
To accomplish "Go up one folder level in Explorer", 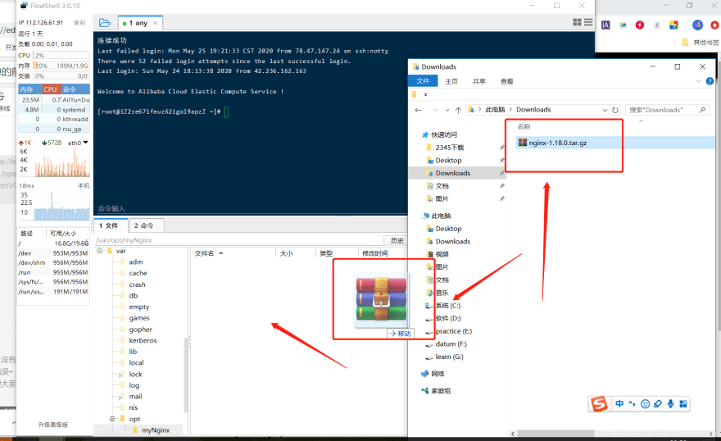I will [x=458, y=110].
